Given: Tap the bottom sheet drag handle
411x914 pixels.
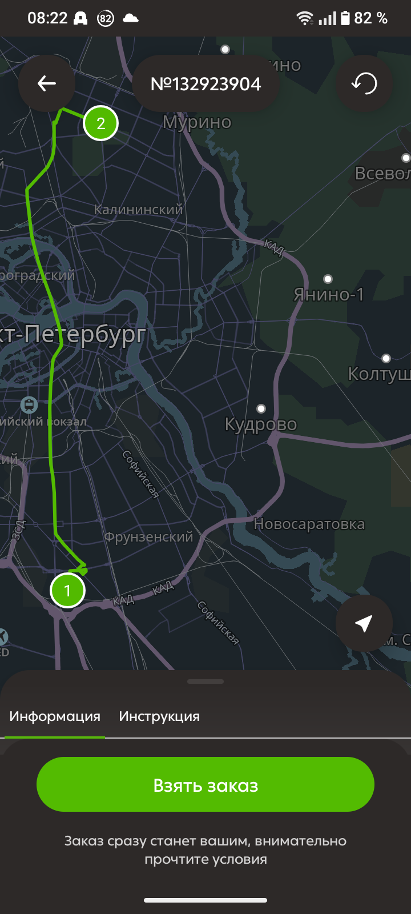Looking at the screenshot, I should 205,682.
